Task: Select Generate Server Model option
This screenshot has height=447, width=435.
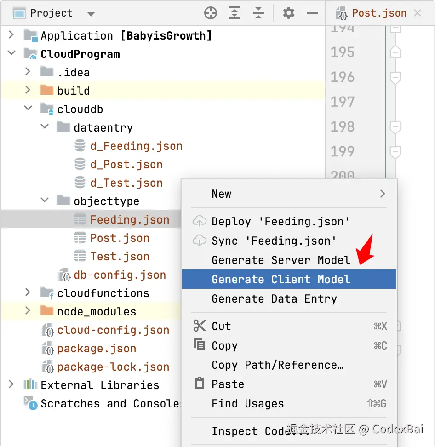Action: point(281,260)
